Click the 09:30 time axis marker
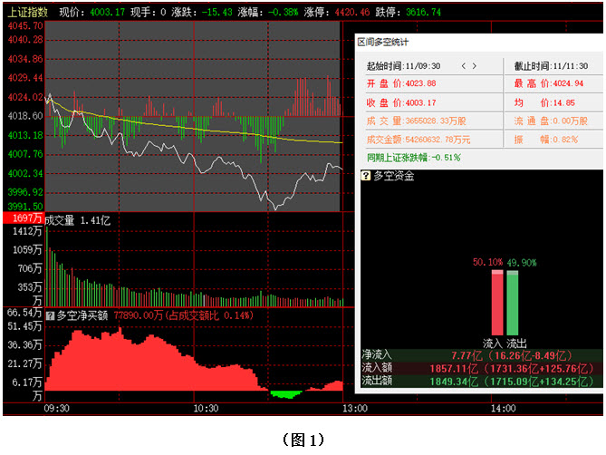Image resolution: width=606 pixels, height=455 pixels. click(x=56, y=409)
